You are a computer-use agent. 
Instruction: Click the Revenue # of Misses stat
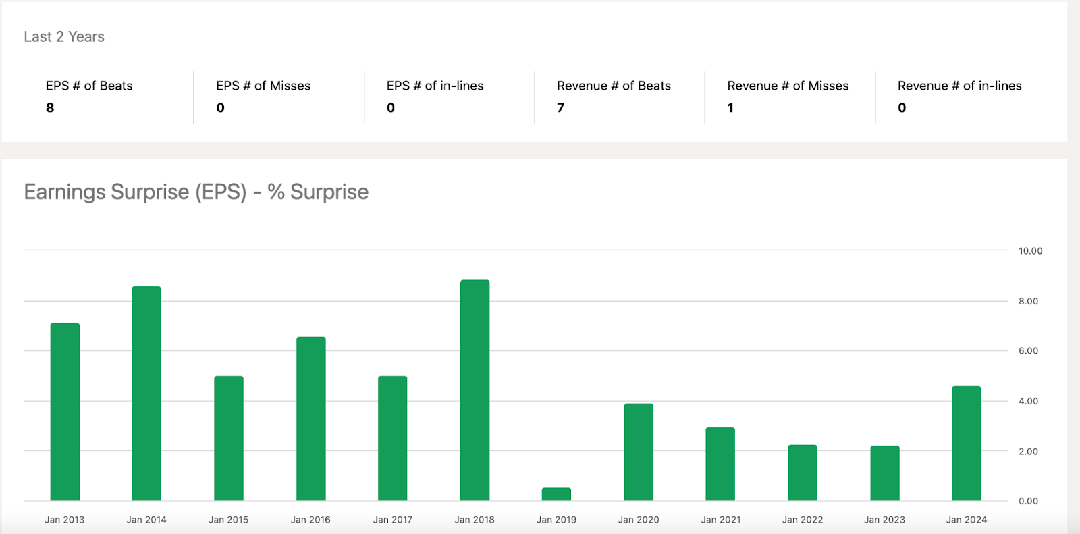(x=788, y=96)
